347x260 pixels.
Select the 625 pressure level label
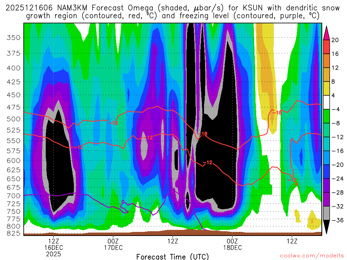click(14, 170)
